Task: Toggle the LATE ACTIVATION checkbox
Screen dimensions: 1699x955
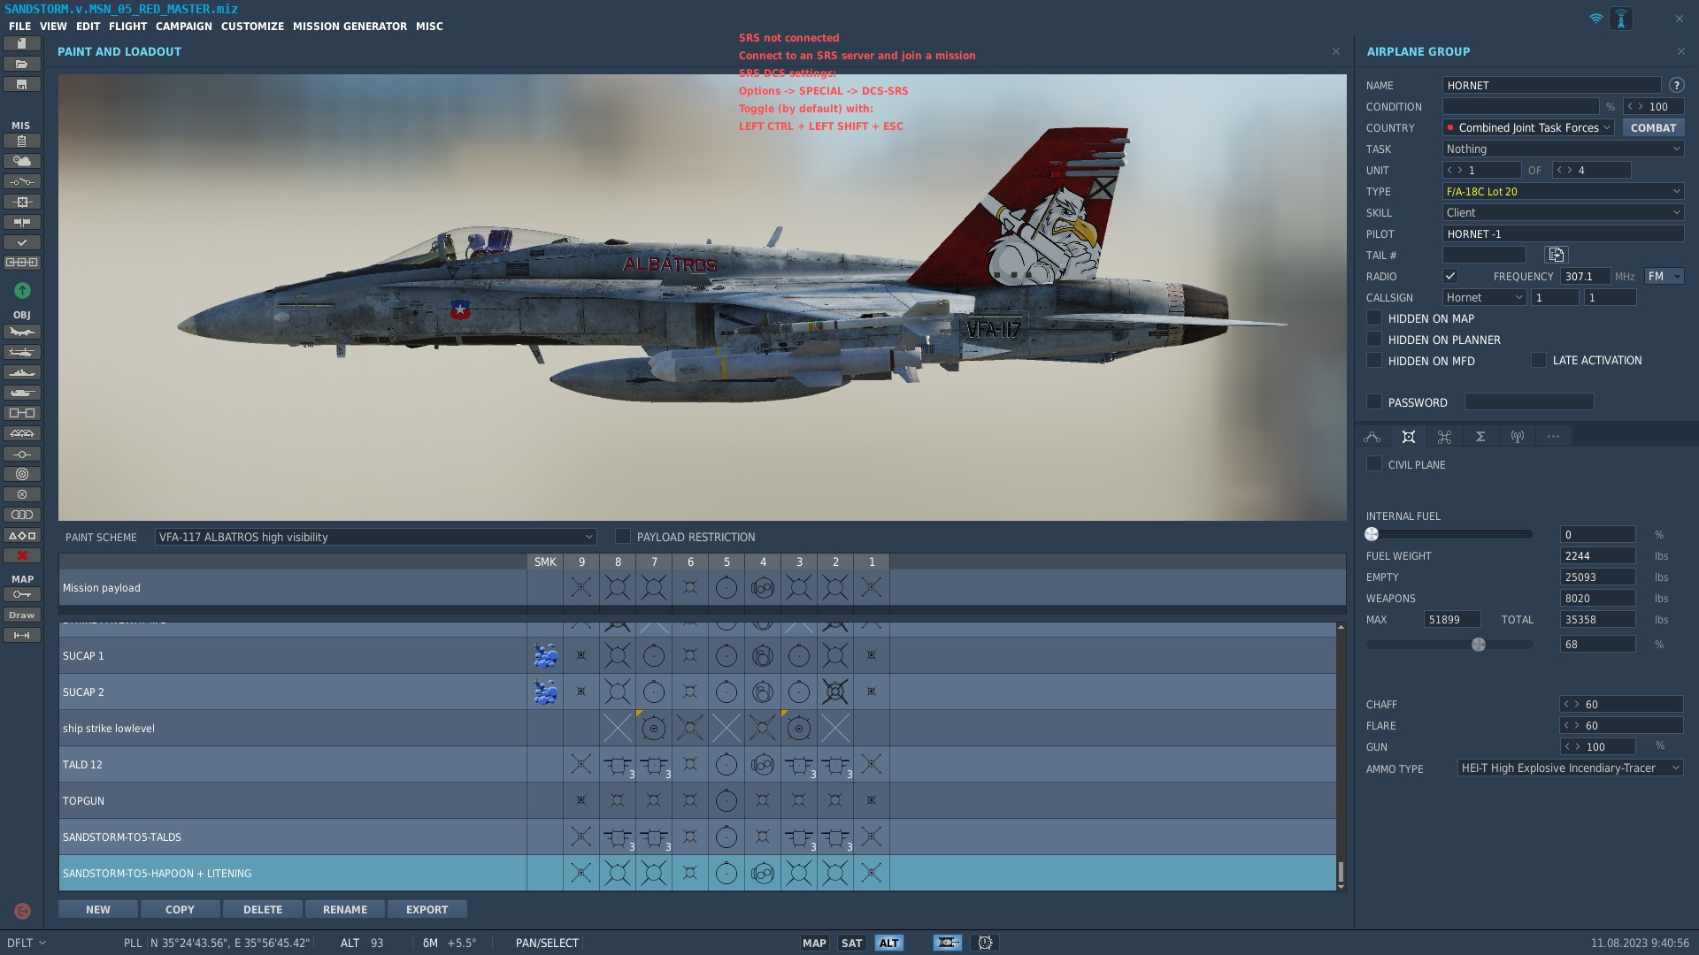Action: click(x=1539, y=361)
